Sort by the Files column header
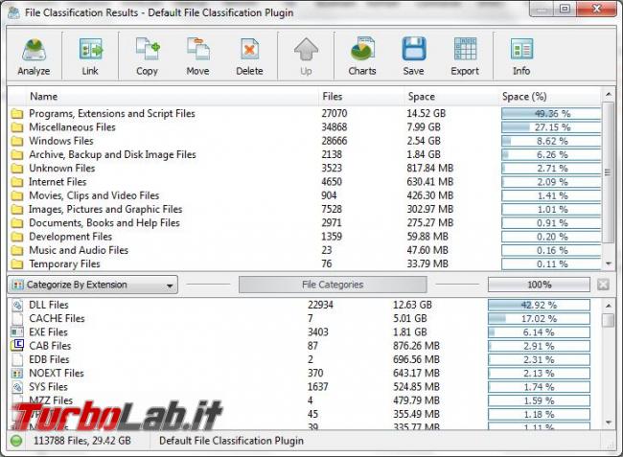Viewport: 623px width, 457px height. point(333,97)
